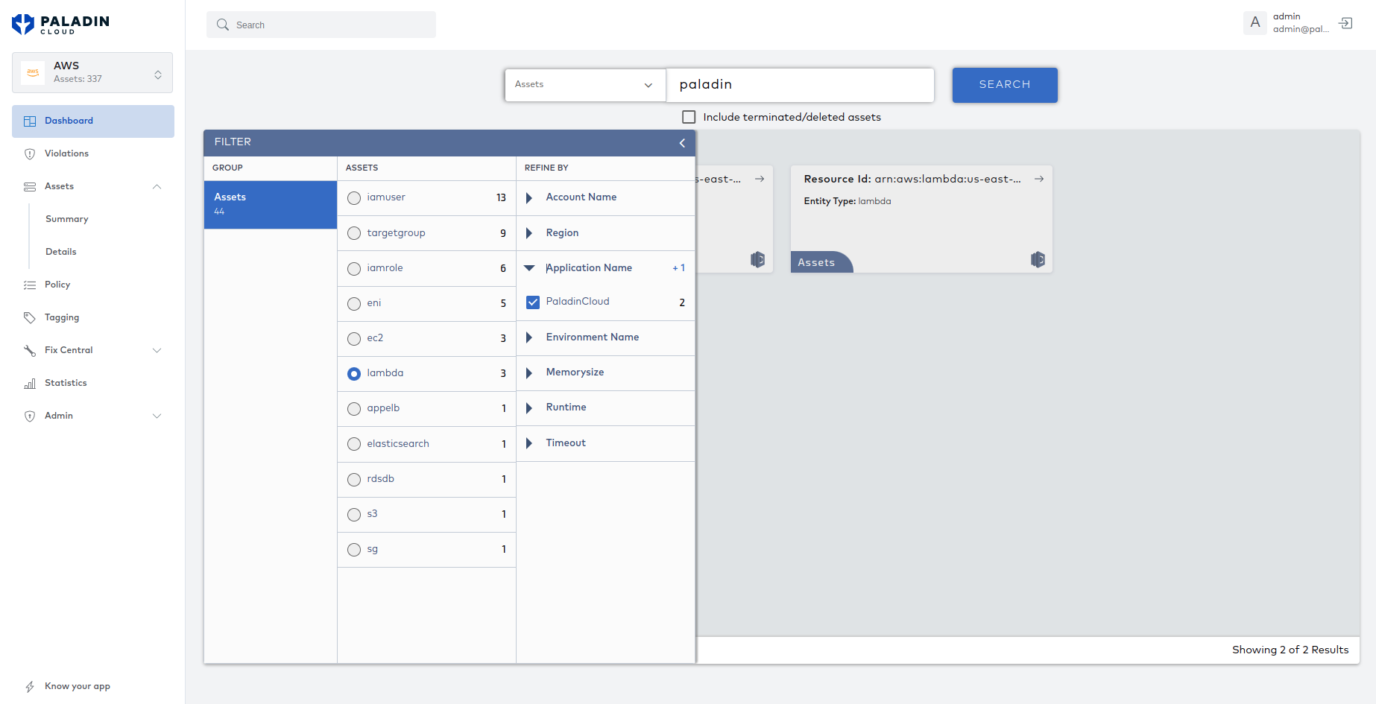Expand the Fix Central sidebar chevron
The image size is (1376, 704).
pyautogui.click(x=157, y=350)
